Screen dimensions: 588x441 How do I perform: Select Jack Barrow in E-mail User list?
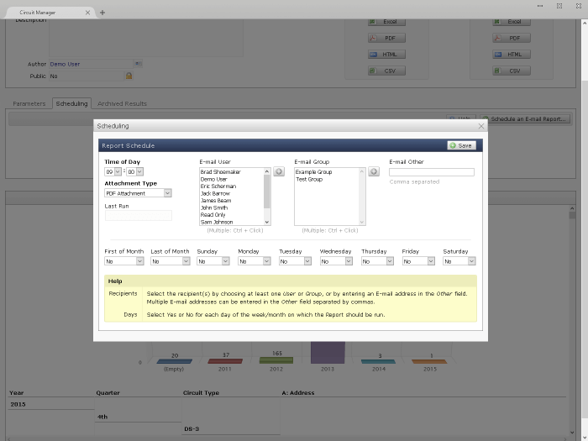(x=215, y=193)
